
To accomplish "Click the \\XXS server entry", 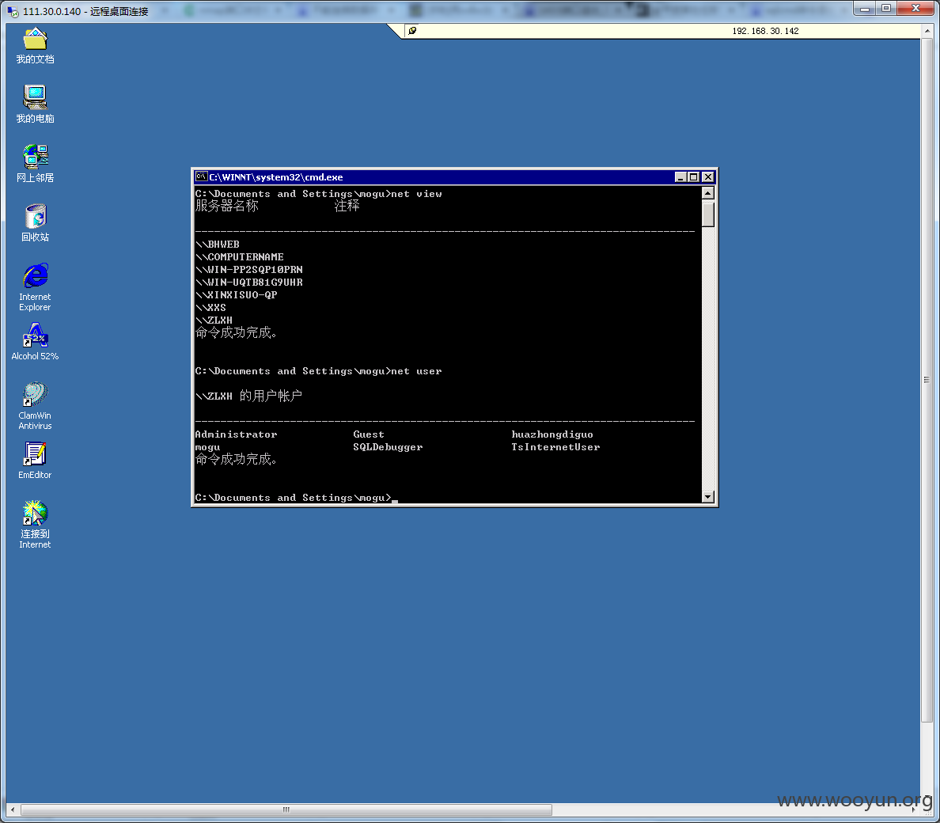I will tap(211, 308).
